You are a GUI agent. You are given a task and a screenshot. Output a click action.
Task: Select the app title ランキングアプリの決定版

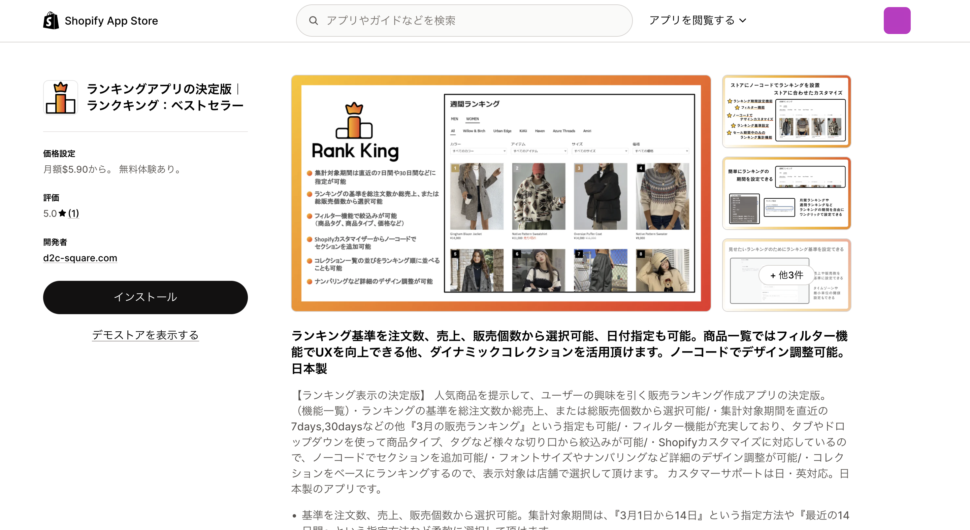click(x=165, y=97)
